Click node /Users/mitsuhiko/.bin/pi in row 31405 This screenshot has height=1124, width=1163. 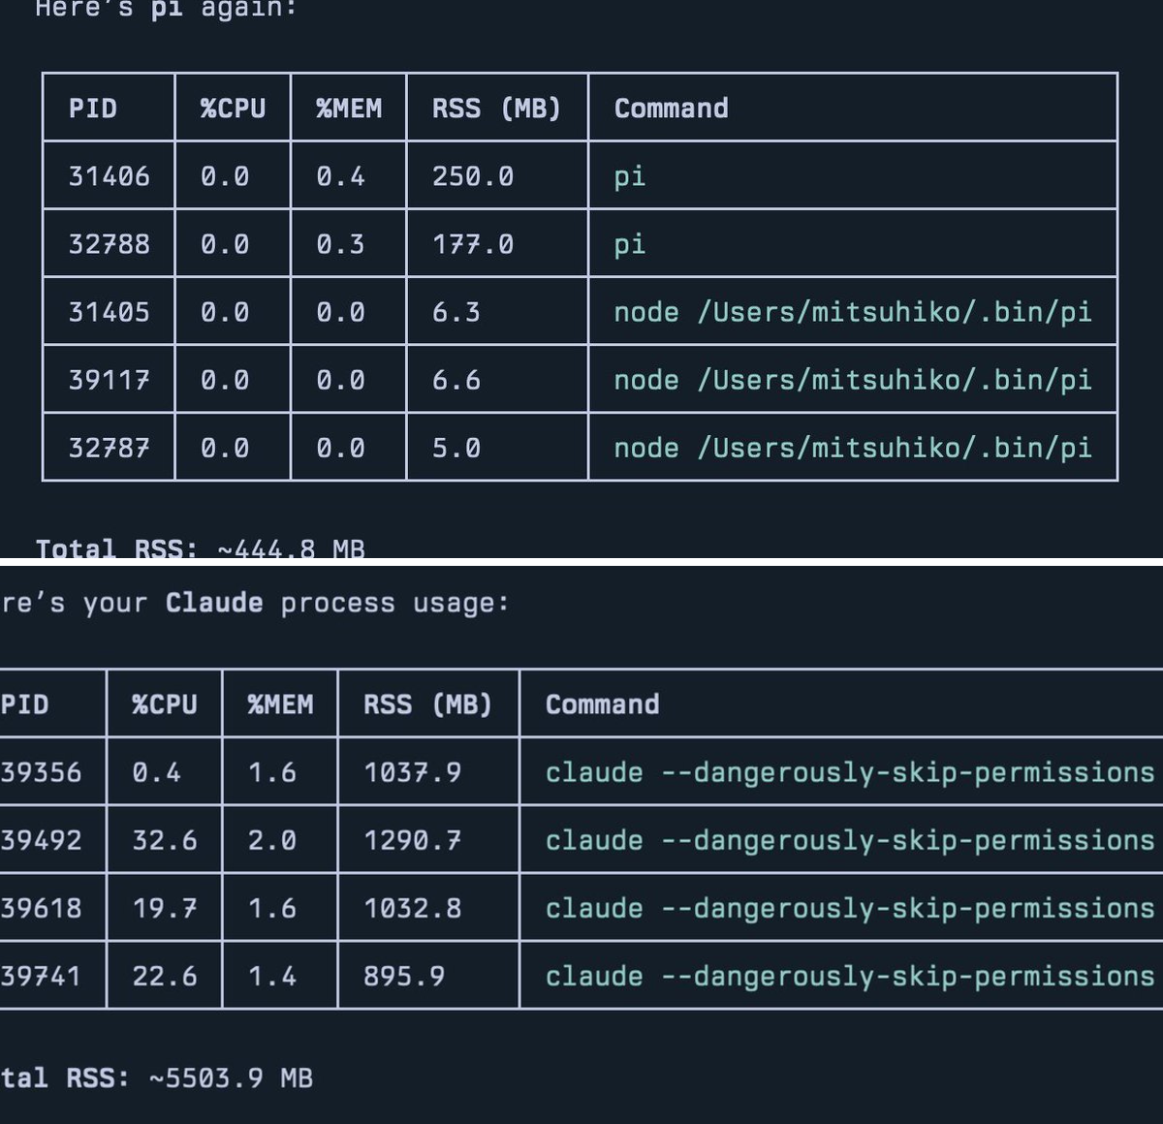point(853,312)
